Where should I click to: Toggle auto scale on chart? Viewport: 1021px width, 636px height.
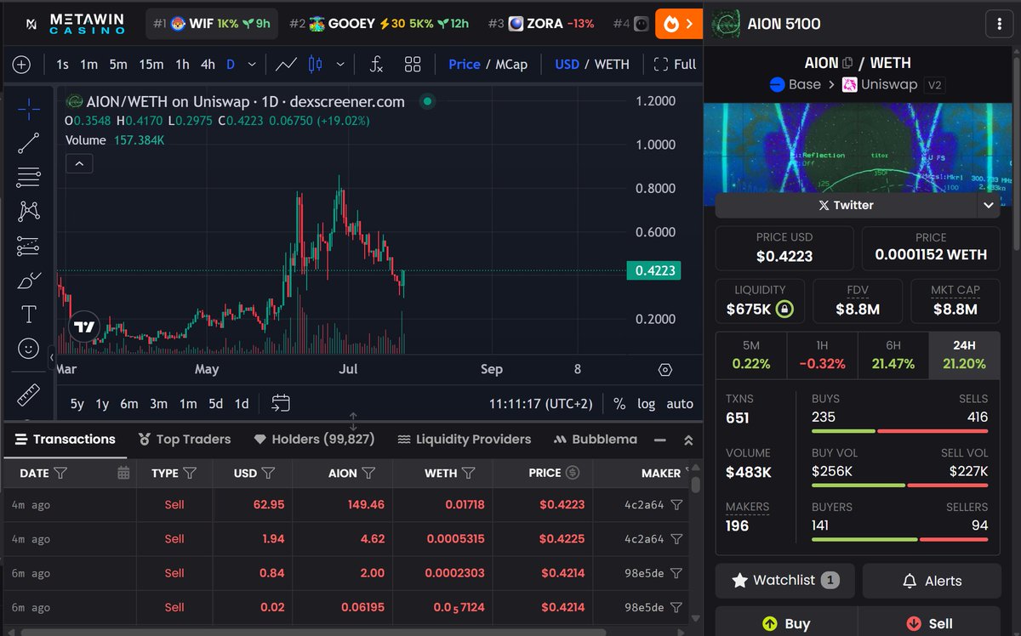[680, 404]
